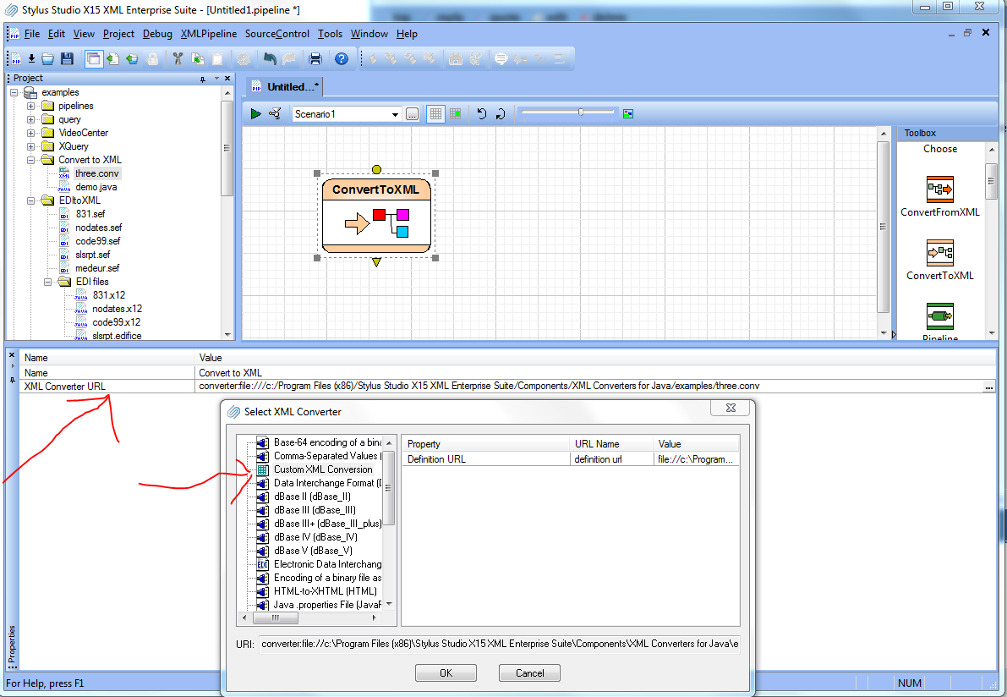Click the generate code icon beside play
Viewport: 1007px width, 697px height.
(275, 113)
